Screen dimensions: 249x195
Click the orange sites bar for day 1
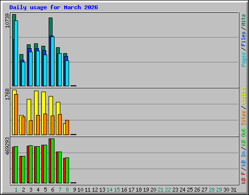point(16,115)
